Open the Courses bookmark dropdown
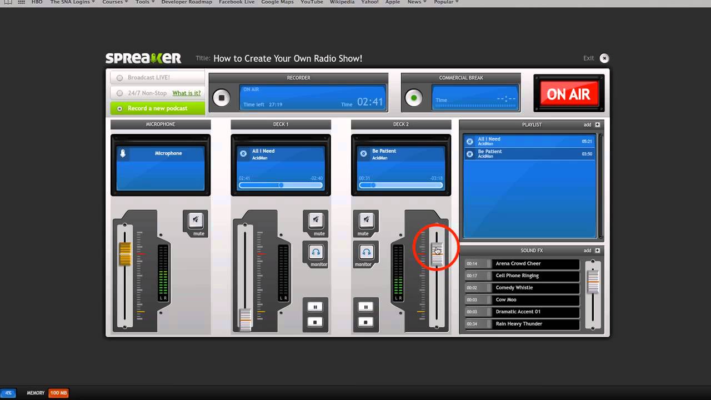711x400 pixels. coord(115,2)
